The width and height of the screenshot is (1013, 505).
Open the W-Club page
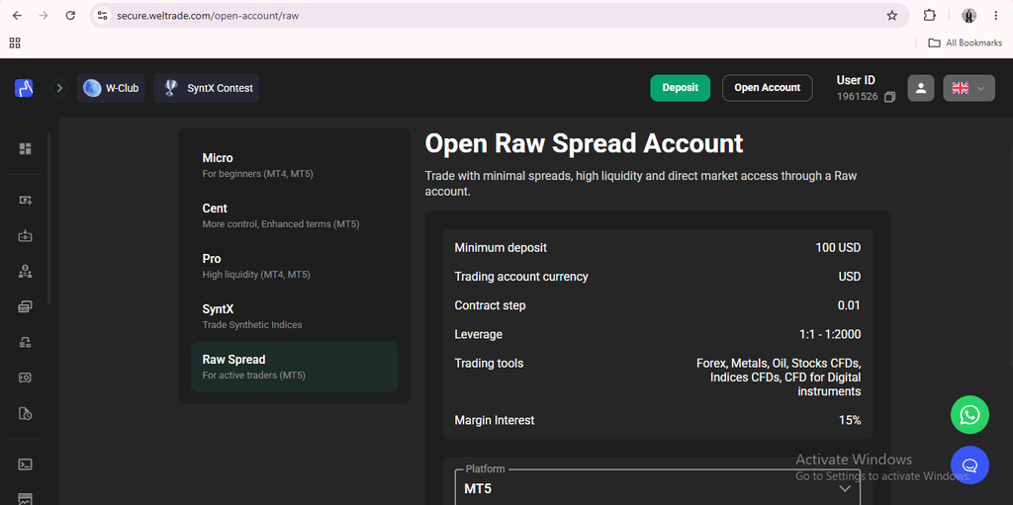click(x=111, y=88)
